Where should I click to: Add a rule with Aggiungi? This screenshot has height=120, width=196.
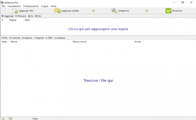pos(7,16)
